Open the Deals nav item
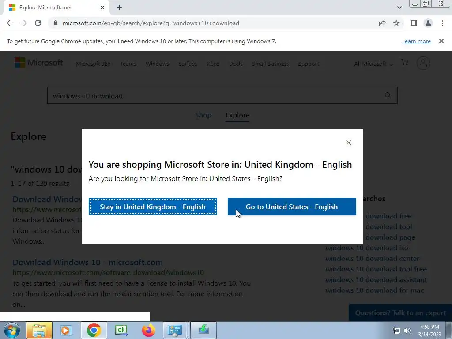The width and height of the screenshot is (452, 339). (236, 64)
